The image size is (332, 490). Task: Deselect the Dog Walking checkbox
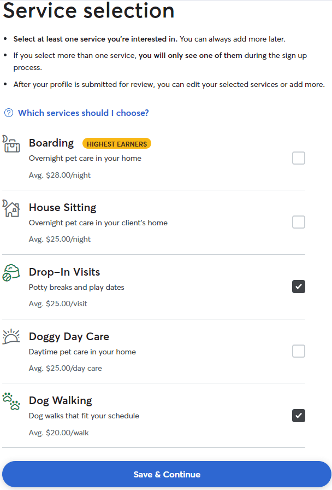click(299, 416)
